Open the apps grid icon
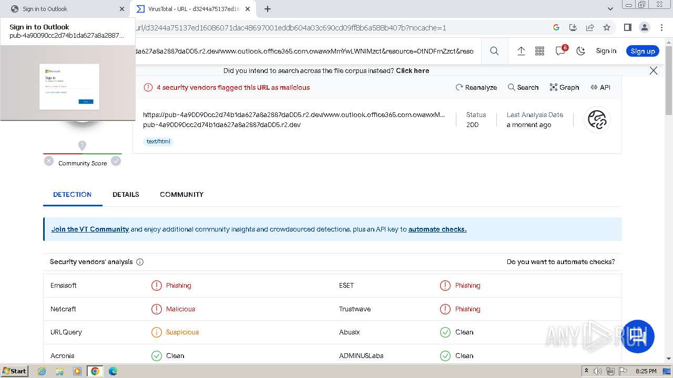Image resolution: width=673 pixels, height=378 pixels. 539,51
